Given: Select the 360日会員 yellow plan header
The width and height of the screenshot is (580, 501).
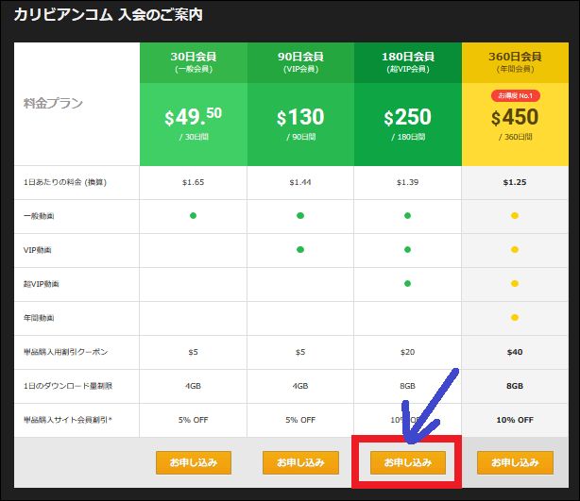Looking at the screenshot, I should [x=515, y=61].
